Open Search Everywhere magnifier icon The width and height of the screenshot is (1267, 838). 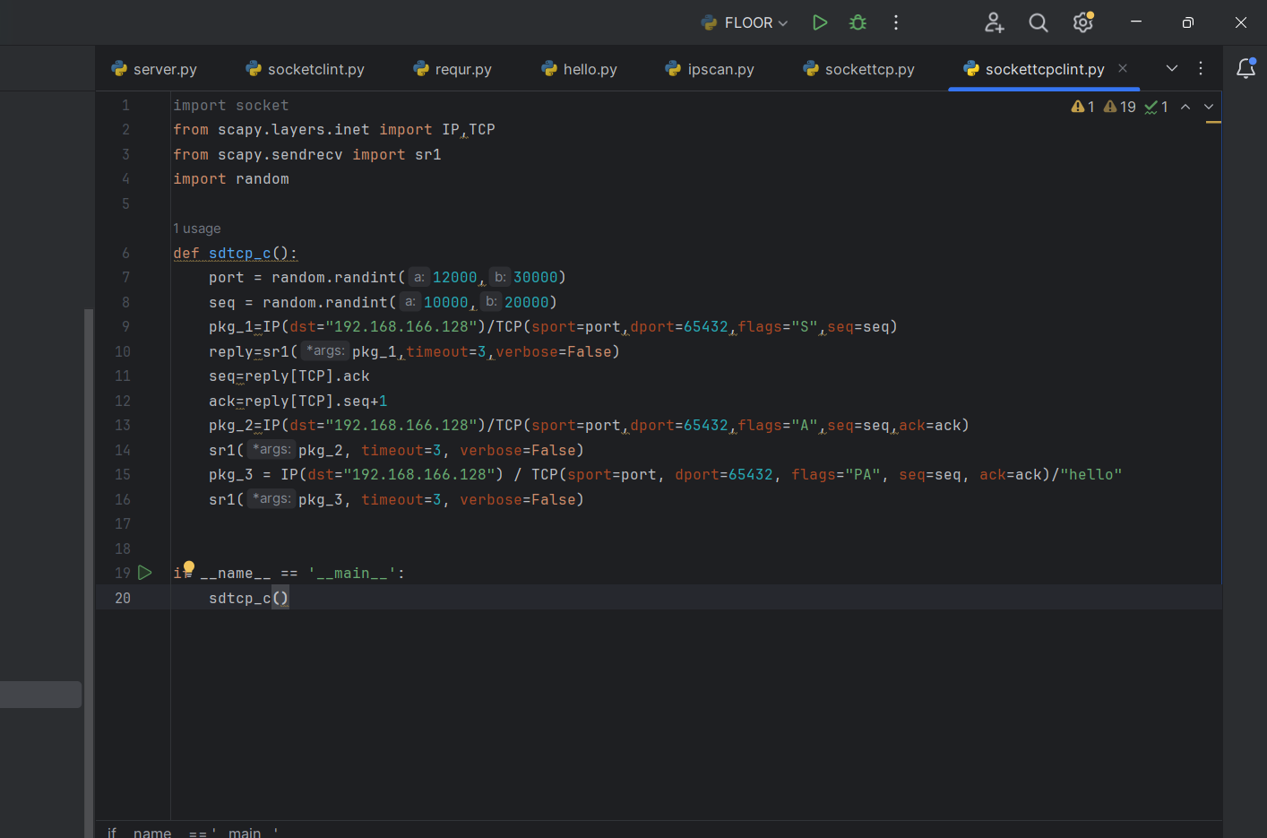[x=1038, y=22]
